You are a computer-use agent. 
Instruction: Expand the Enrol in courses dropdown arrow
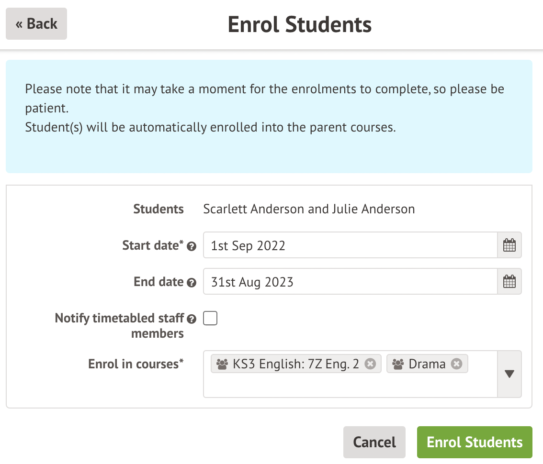pyautogui.click(x=509, y=374)
